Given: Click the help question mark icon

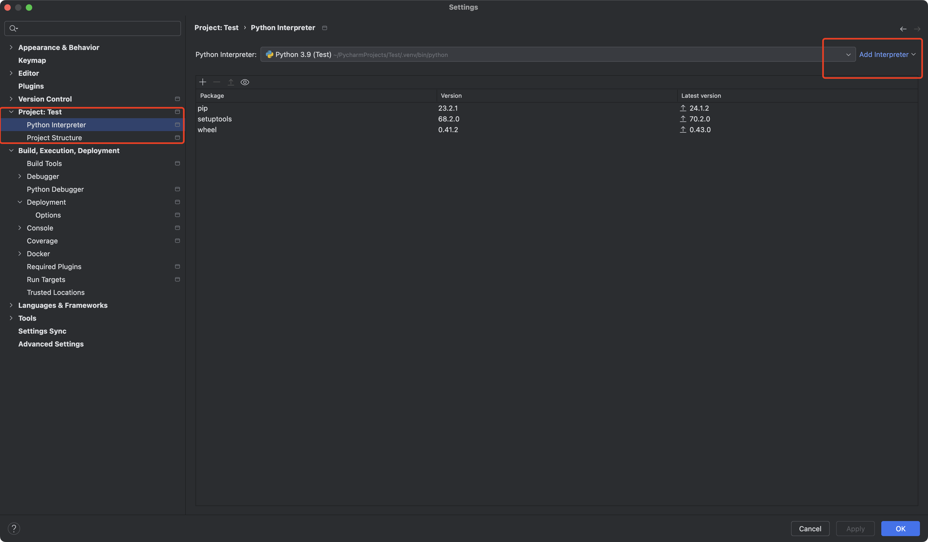Looking at the screenshot, I should [x=14, y=528].
